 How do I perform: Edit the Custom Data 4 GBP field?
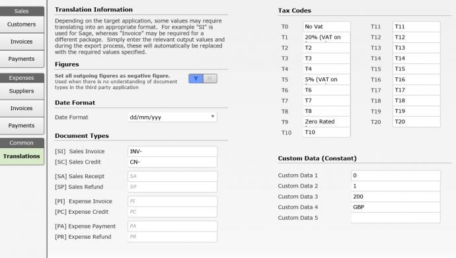(395, 207)
